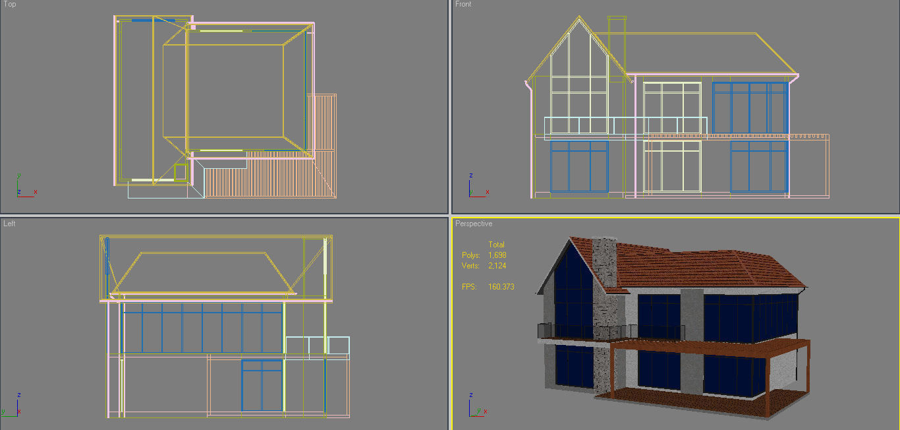Click the Total statistics header
The height and width of the screenshot is (430, 900).
coord(496,245)
